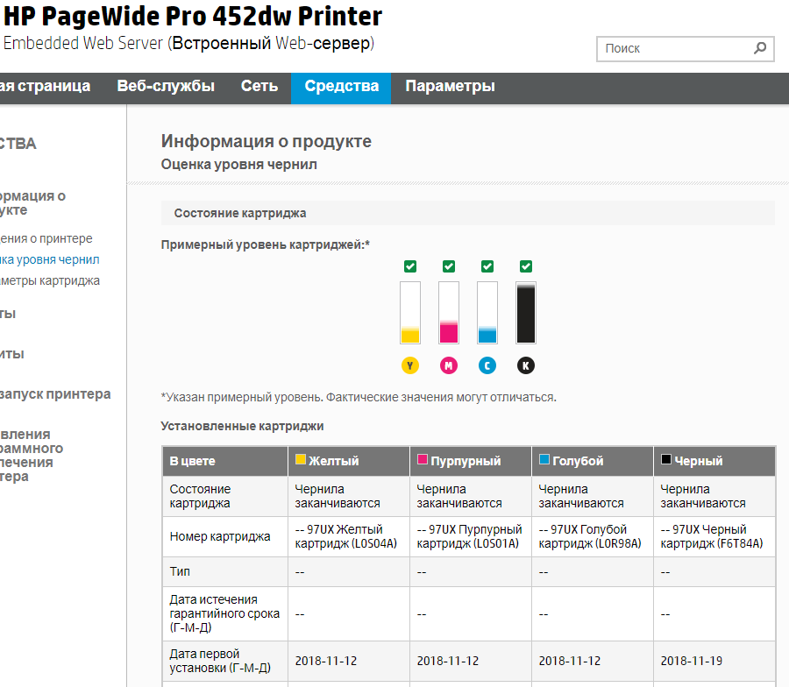The height and width of the screenshot is (687, 789).
Task: Click the magenta M cartridge badge
Action: pos(449,365)
